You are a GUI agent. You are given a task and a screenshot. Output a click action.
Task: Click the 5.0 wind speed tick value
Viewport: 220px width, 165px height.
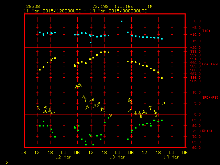coord(197,103)
